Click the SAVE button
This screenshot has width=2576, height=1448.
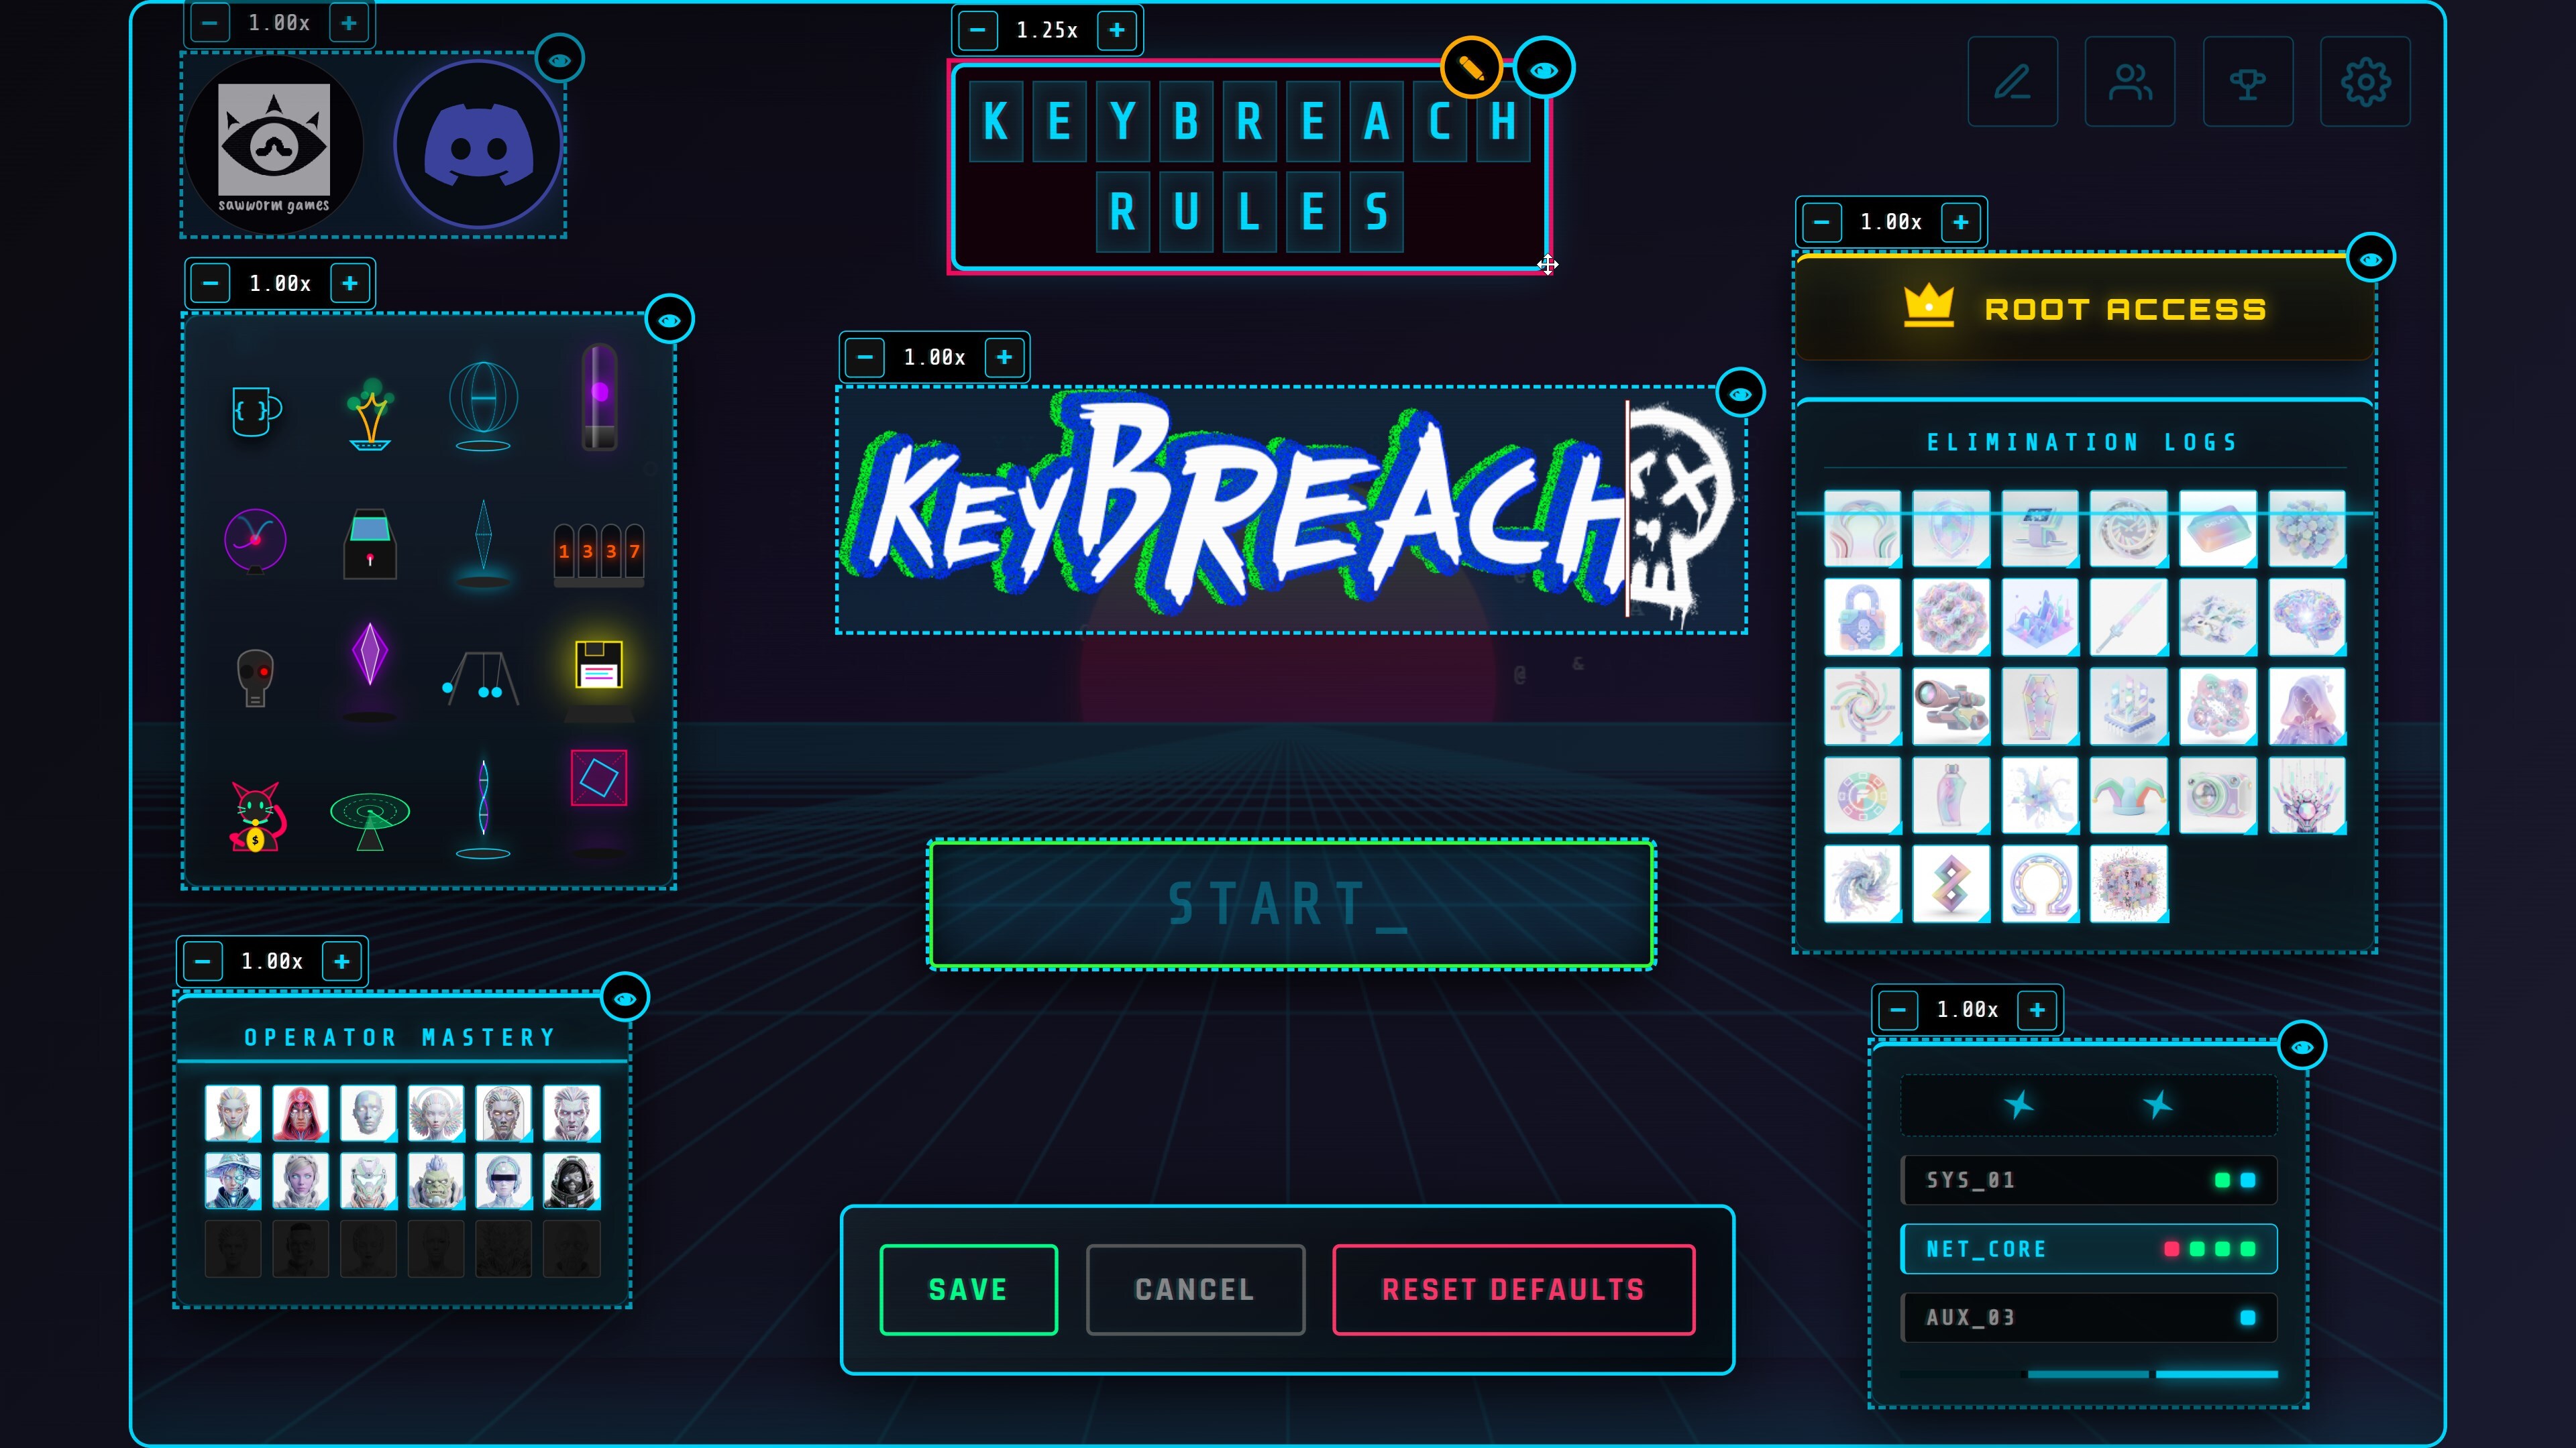[x=968, y=1289]
